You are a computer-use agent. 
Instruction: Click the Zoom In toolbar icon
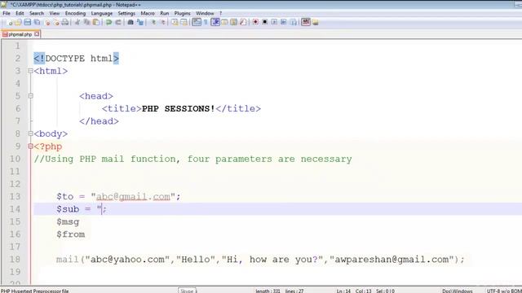(x=153, y=22)
